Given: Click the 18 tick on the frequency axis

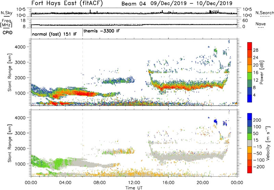Looking at the screenshot, I should (23, 21).
